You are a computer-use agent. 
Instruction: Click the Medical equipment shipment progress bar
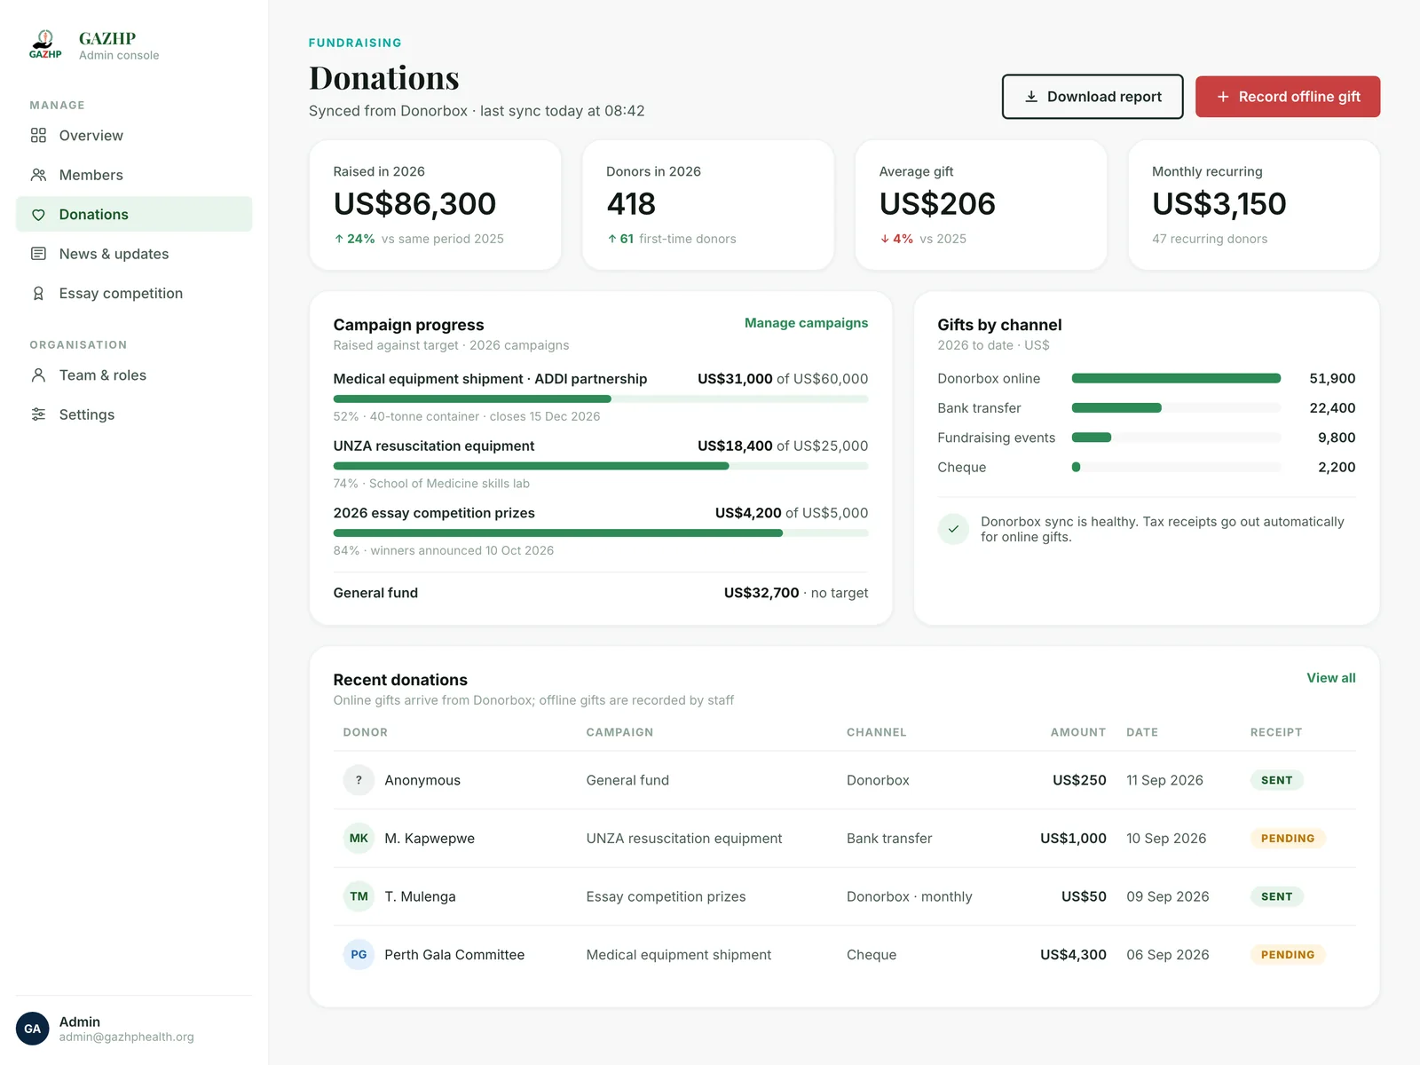tap(601, 399)
